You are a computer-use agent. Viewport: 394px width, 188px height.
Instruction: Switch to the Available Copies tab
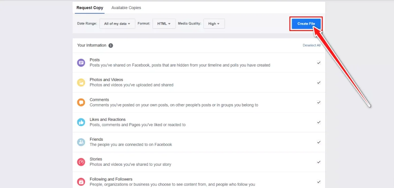pos(126,8)
